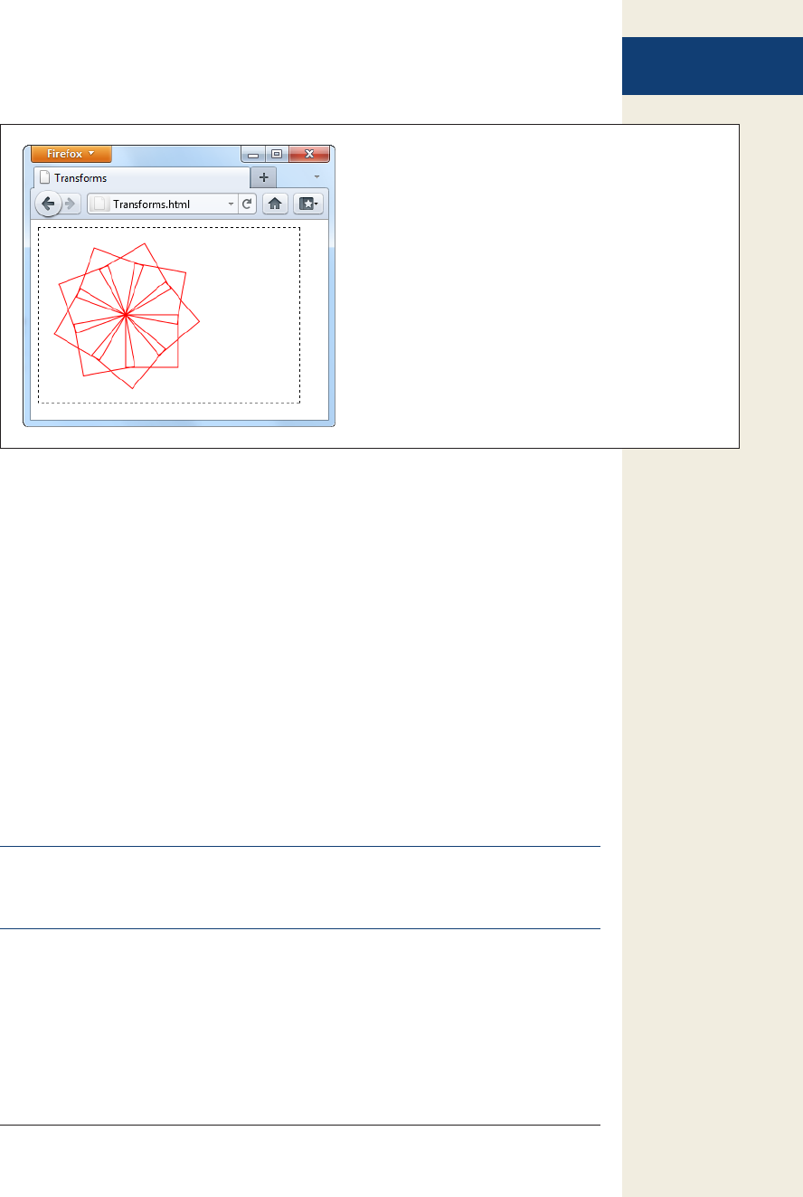Screen dimensions: 803x1197
Task: Close the Firefox window
Action: [x=309, y=154]
